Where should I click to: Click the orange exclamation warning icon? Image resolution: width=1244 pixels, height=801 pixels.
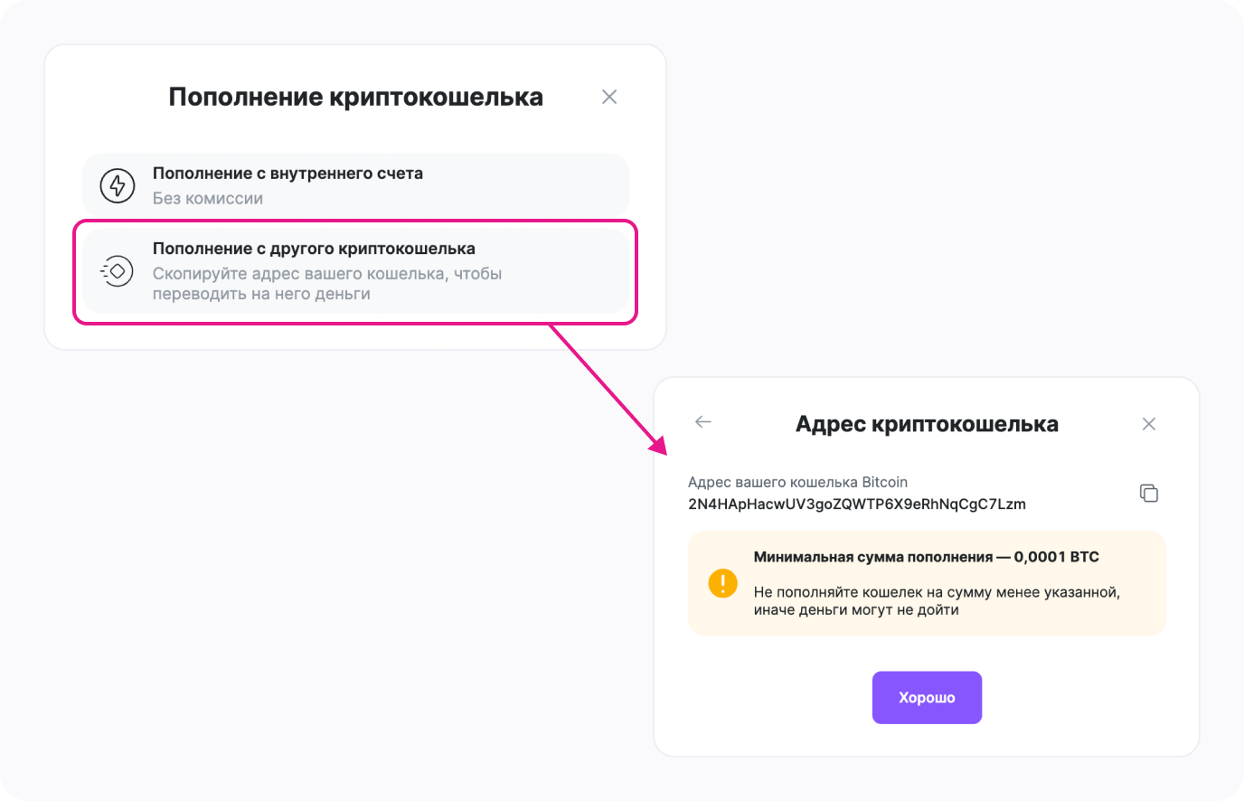point(723,583)
